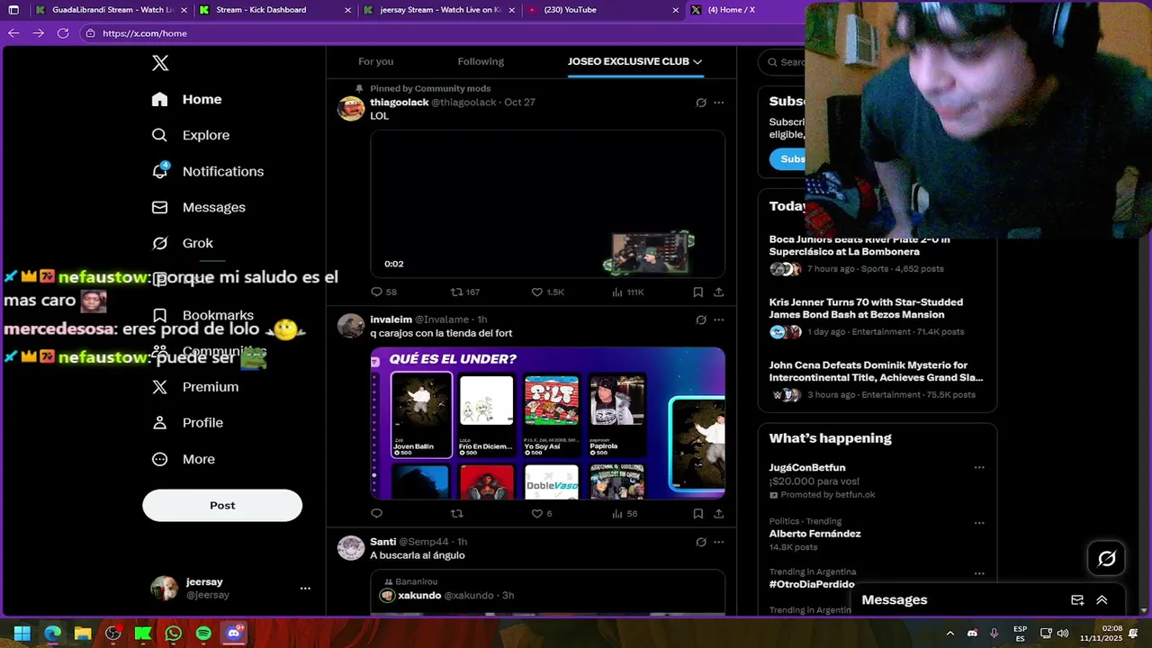Reply to thiagoolack post with 58 replies
Screen dimensions: 1152x648
[383, 292]
